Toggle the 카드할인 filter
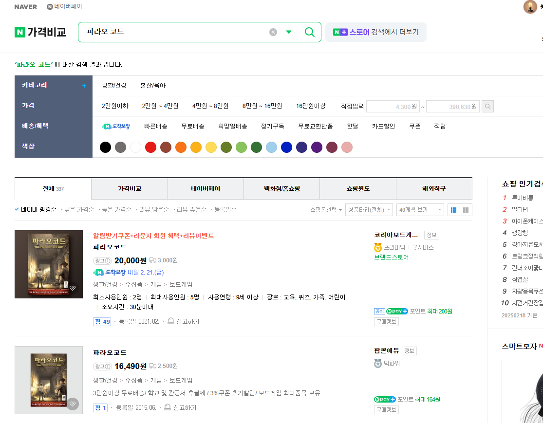Viewport: 543px width, 423px height. [383, 127]
